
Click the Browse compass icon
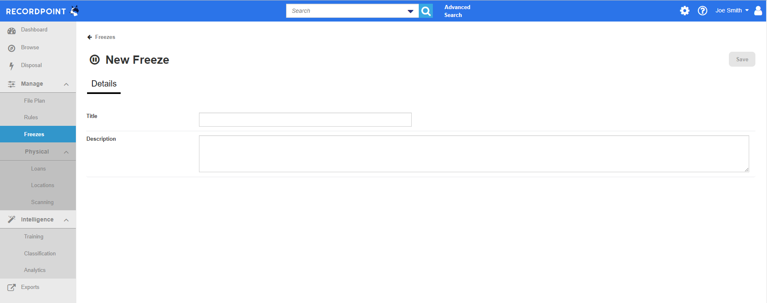(12, 48)
